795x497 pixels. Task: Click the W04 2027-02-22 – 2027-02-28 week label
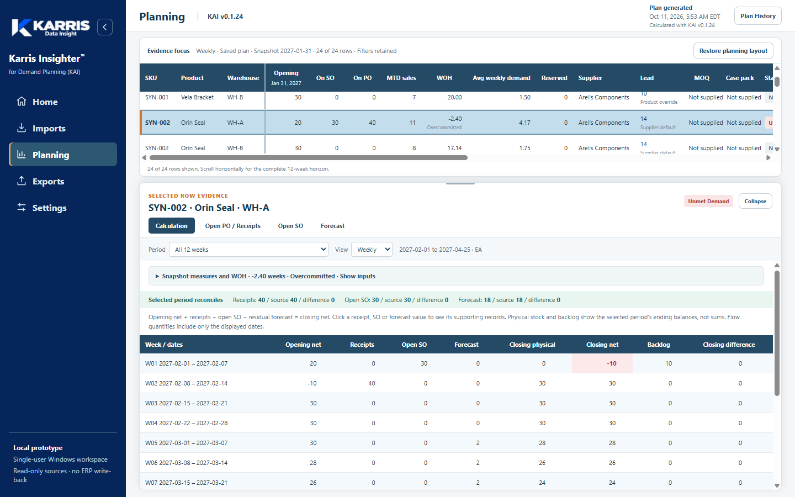[x=186, y=423]
